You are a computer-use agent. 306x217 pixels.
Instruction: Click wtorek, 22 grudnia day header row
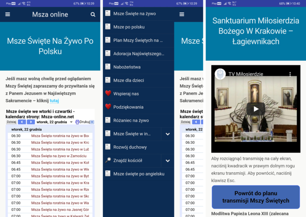click(50, 129)
